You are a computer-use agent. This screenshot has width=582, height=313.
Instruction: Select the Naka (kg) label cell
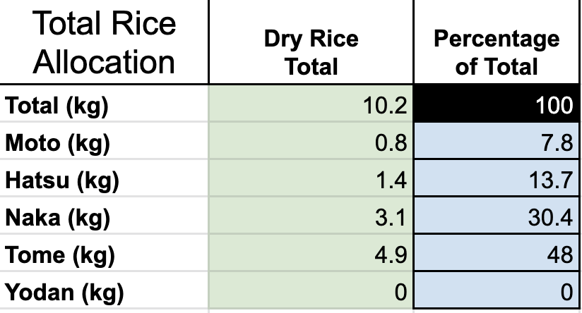(104, 218)
